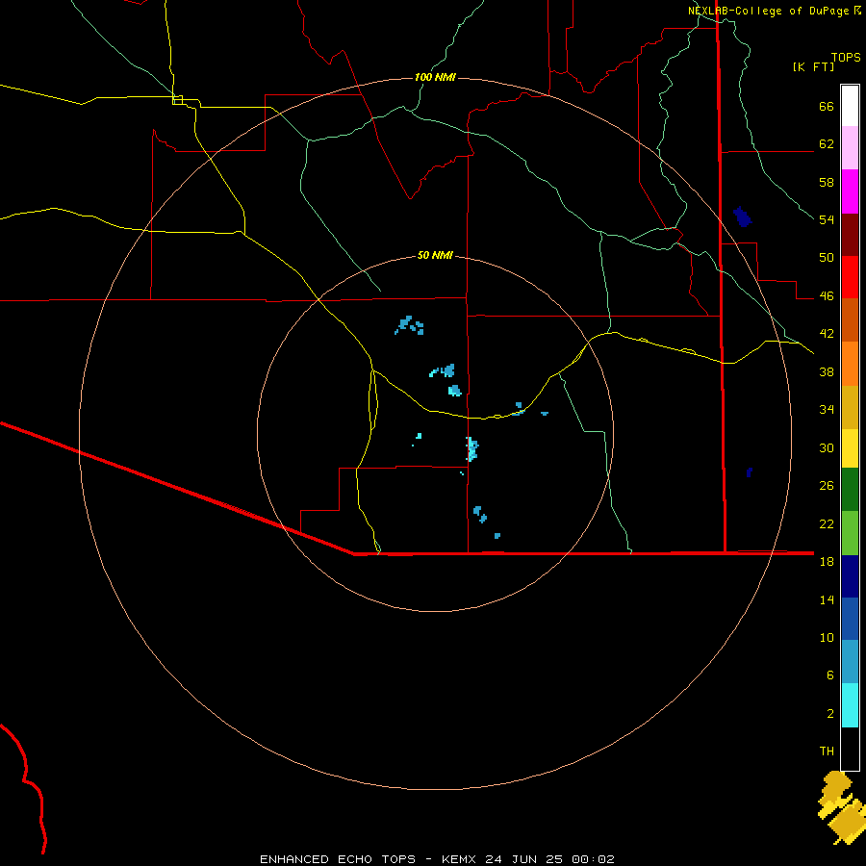Image resolution: width=866 pixels, height=866 pixels.
Task: Select the dark red legend swatch
Action: 850,235
